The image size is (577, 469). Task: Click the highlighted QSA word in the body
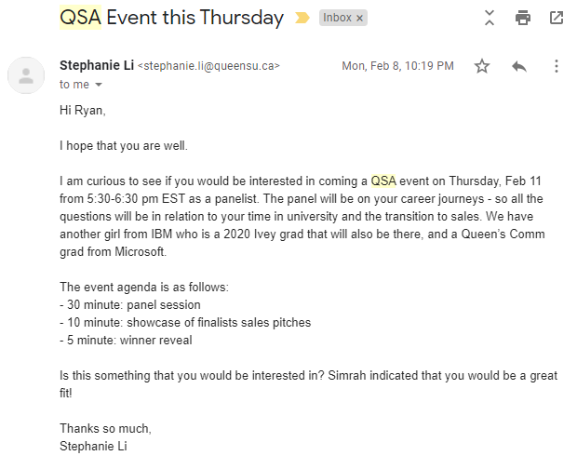point(383,181)
